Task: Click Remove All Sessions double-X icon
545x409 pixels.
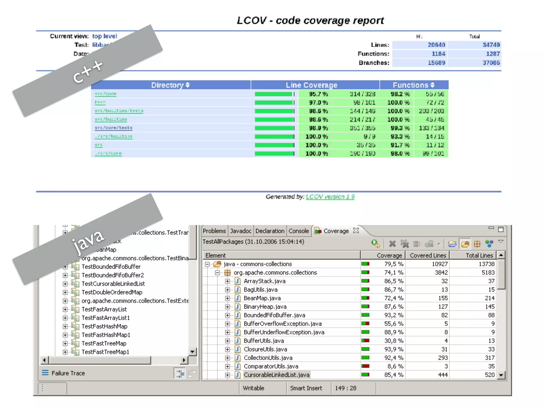Action: tap(404, 244)
